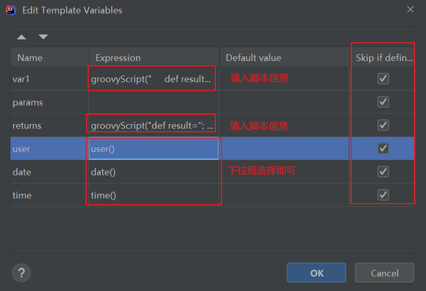Select the Expression column header
Image resolution: width=426 pixels, height=291 pixels.
click(154, 57)
